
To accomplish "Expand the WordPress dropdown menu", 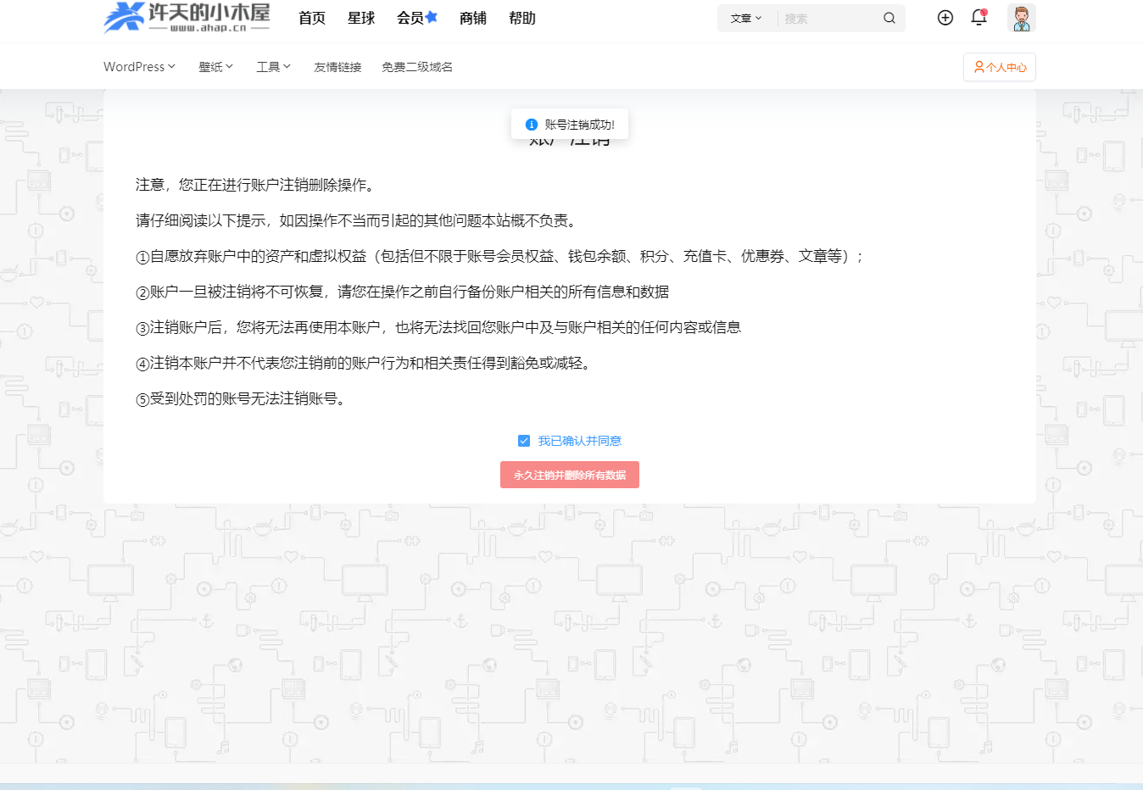I will 139,67.
